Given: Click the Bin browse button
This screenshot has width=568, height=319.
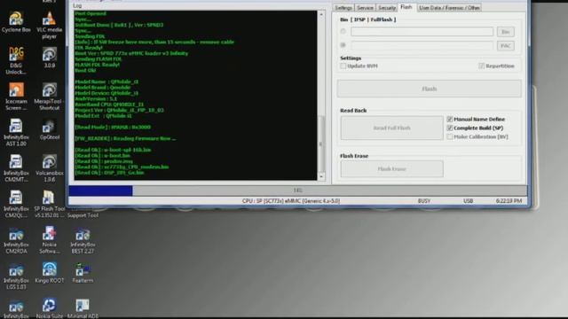Looking at the screenshot, I should coord(505,32).
